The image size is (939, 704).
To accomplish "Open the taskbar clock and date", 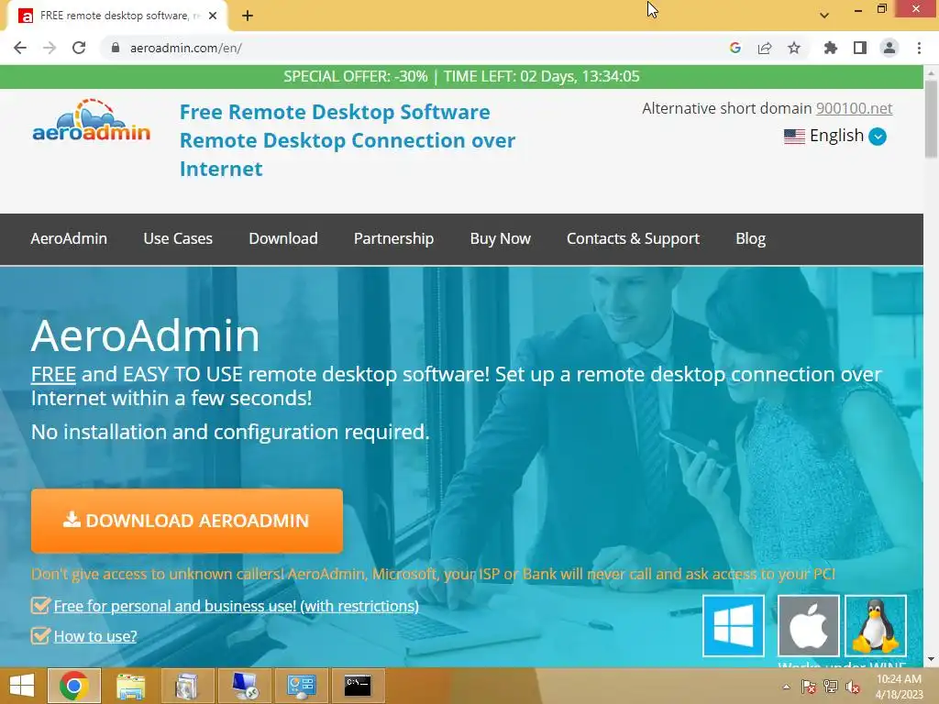I will (899, 687).
